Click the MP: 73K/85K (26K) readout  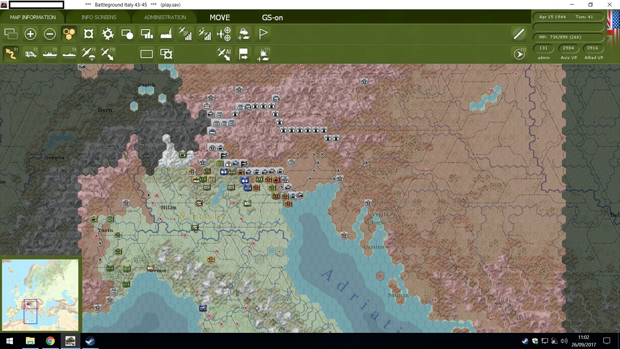569,37
